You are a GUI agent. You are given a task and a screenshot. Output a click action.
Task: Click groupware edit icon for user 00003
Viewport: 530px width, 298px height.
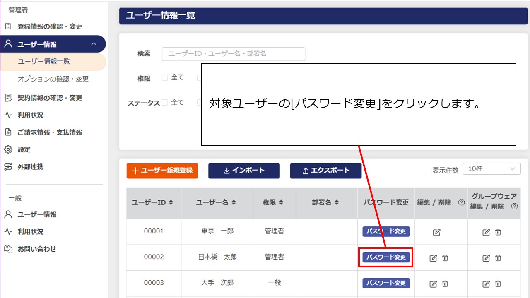486,284
